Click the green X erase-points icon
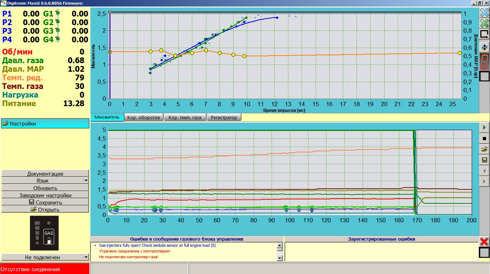The image size is (490, 274). tap(484, 24)
